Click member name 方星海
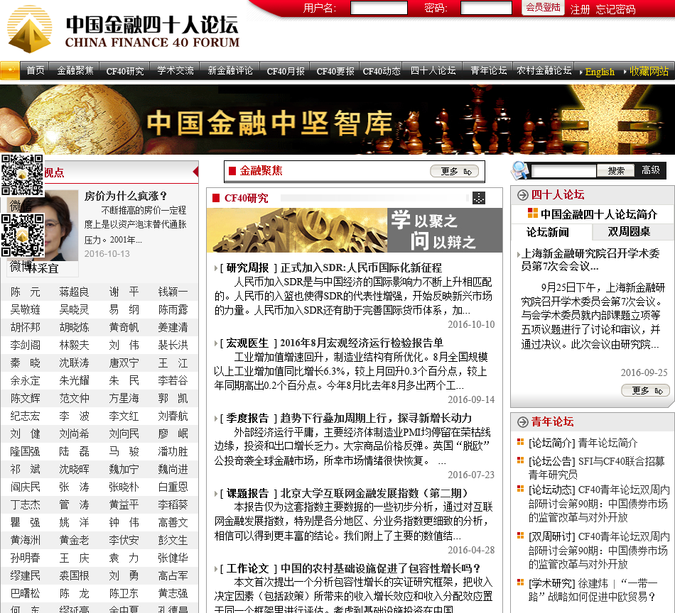Viewport: 675px width, 613px height. 124,399
